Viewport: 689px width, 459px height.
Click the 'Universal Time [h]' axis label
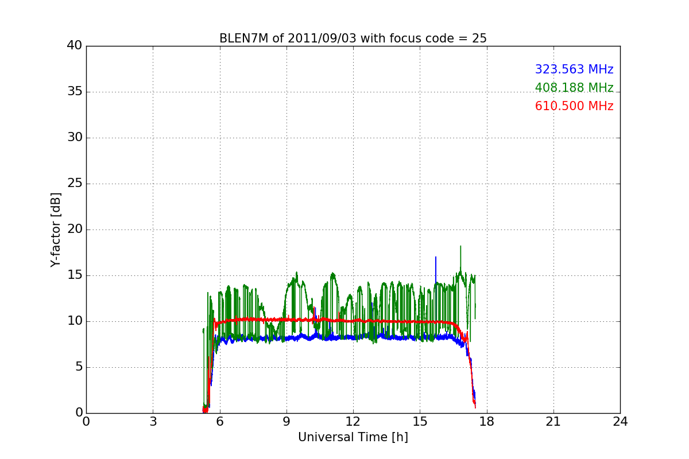coord(353,437)
